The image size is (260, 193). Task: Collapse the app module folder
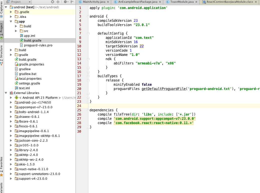11,21
